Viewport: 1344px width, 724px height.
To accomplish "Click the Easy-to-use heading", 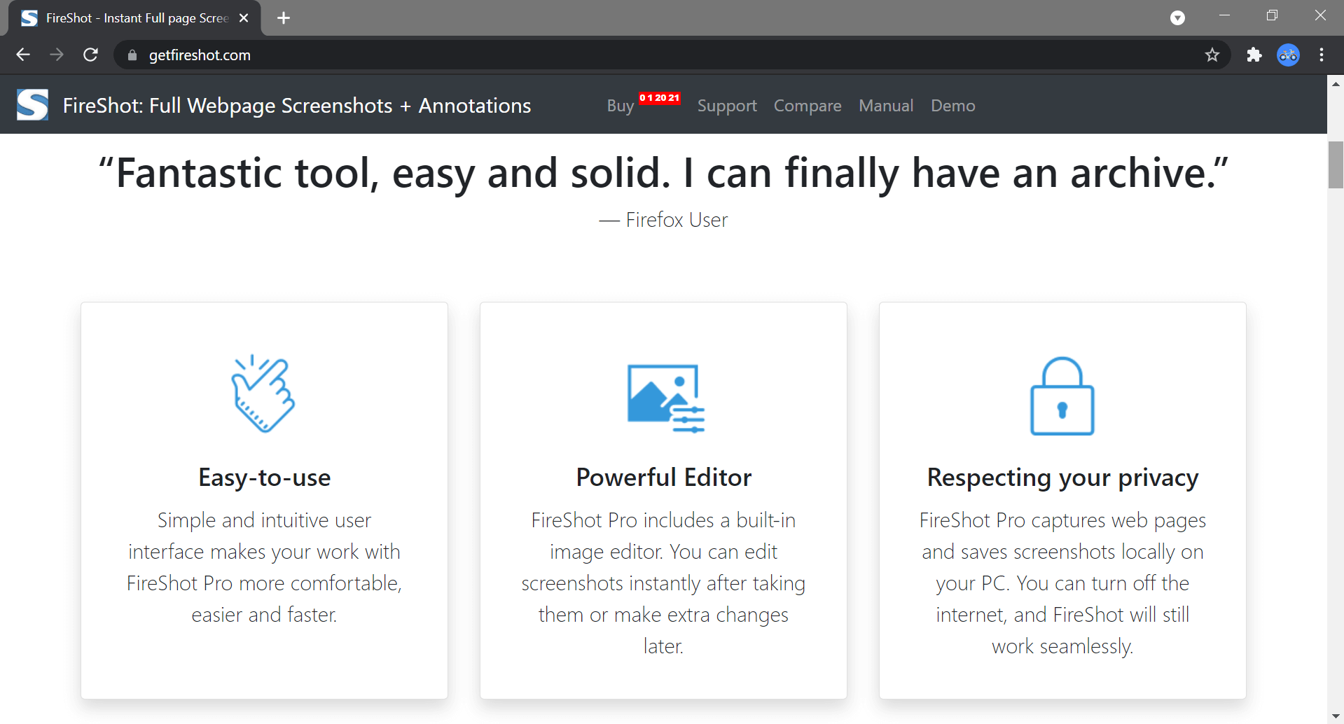I will 264,478.
